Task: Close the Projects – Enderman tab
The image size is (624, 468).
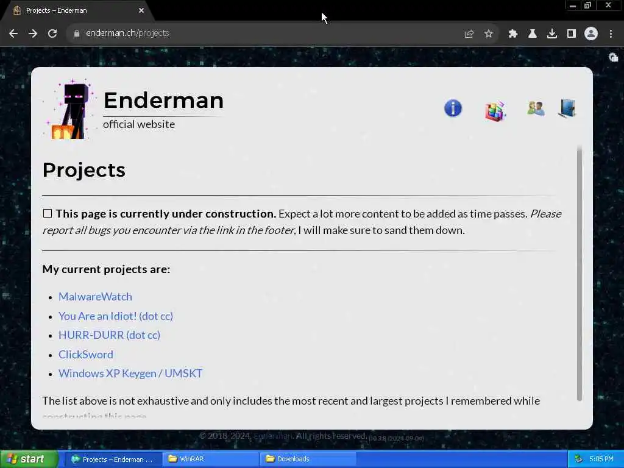Action: click(x=141, y=11)
